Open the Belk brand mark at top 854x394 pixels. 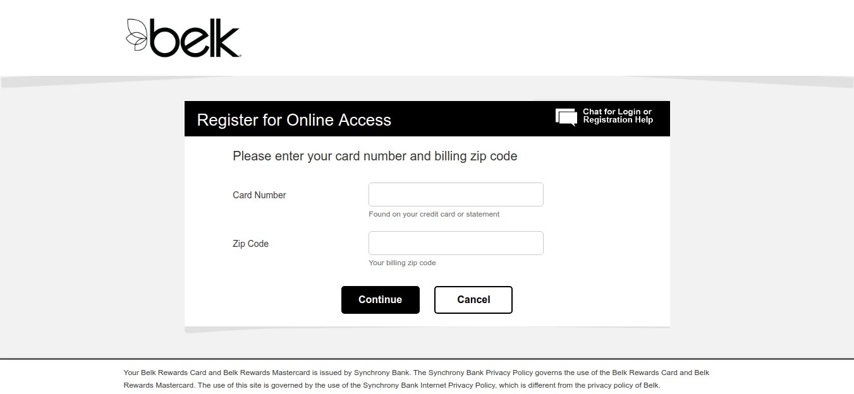tap(182, 37)
